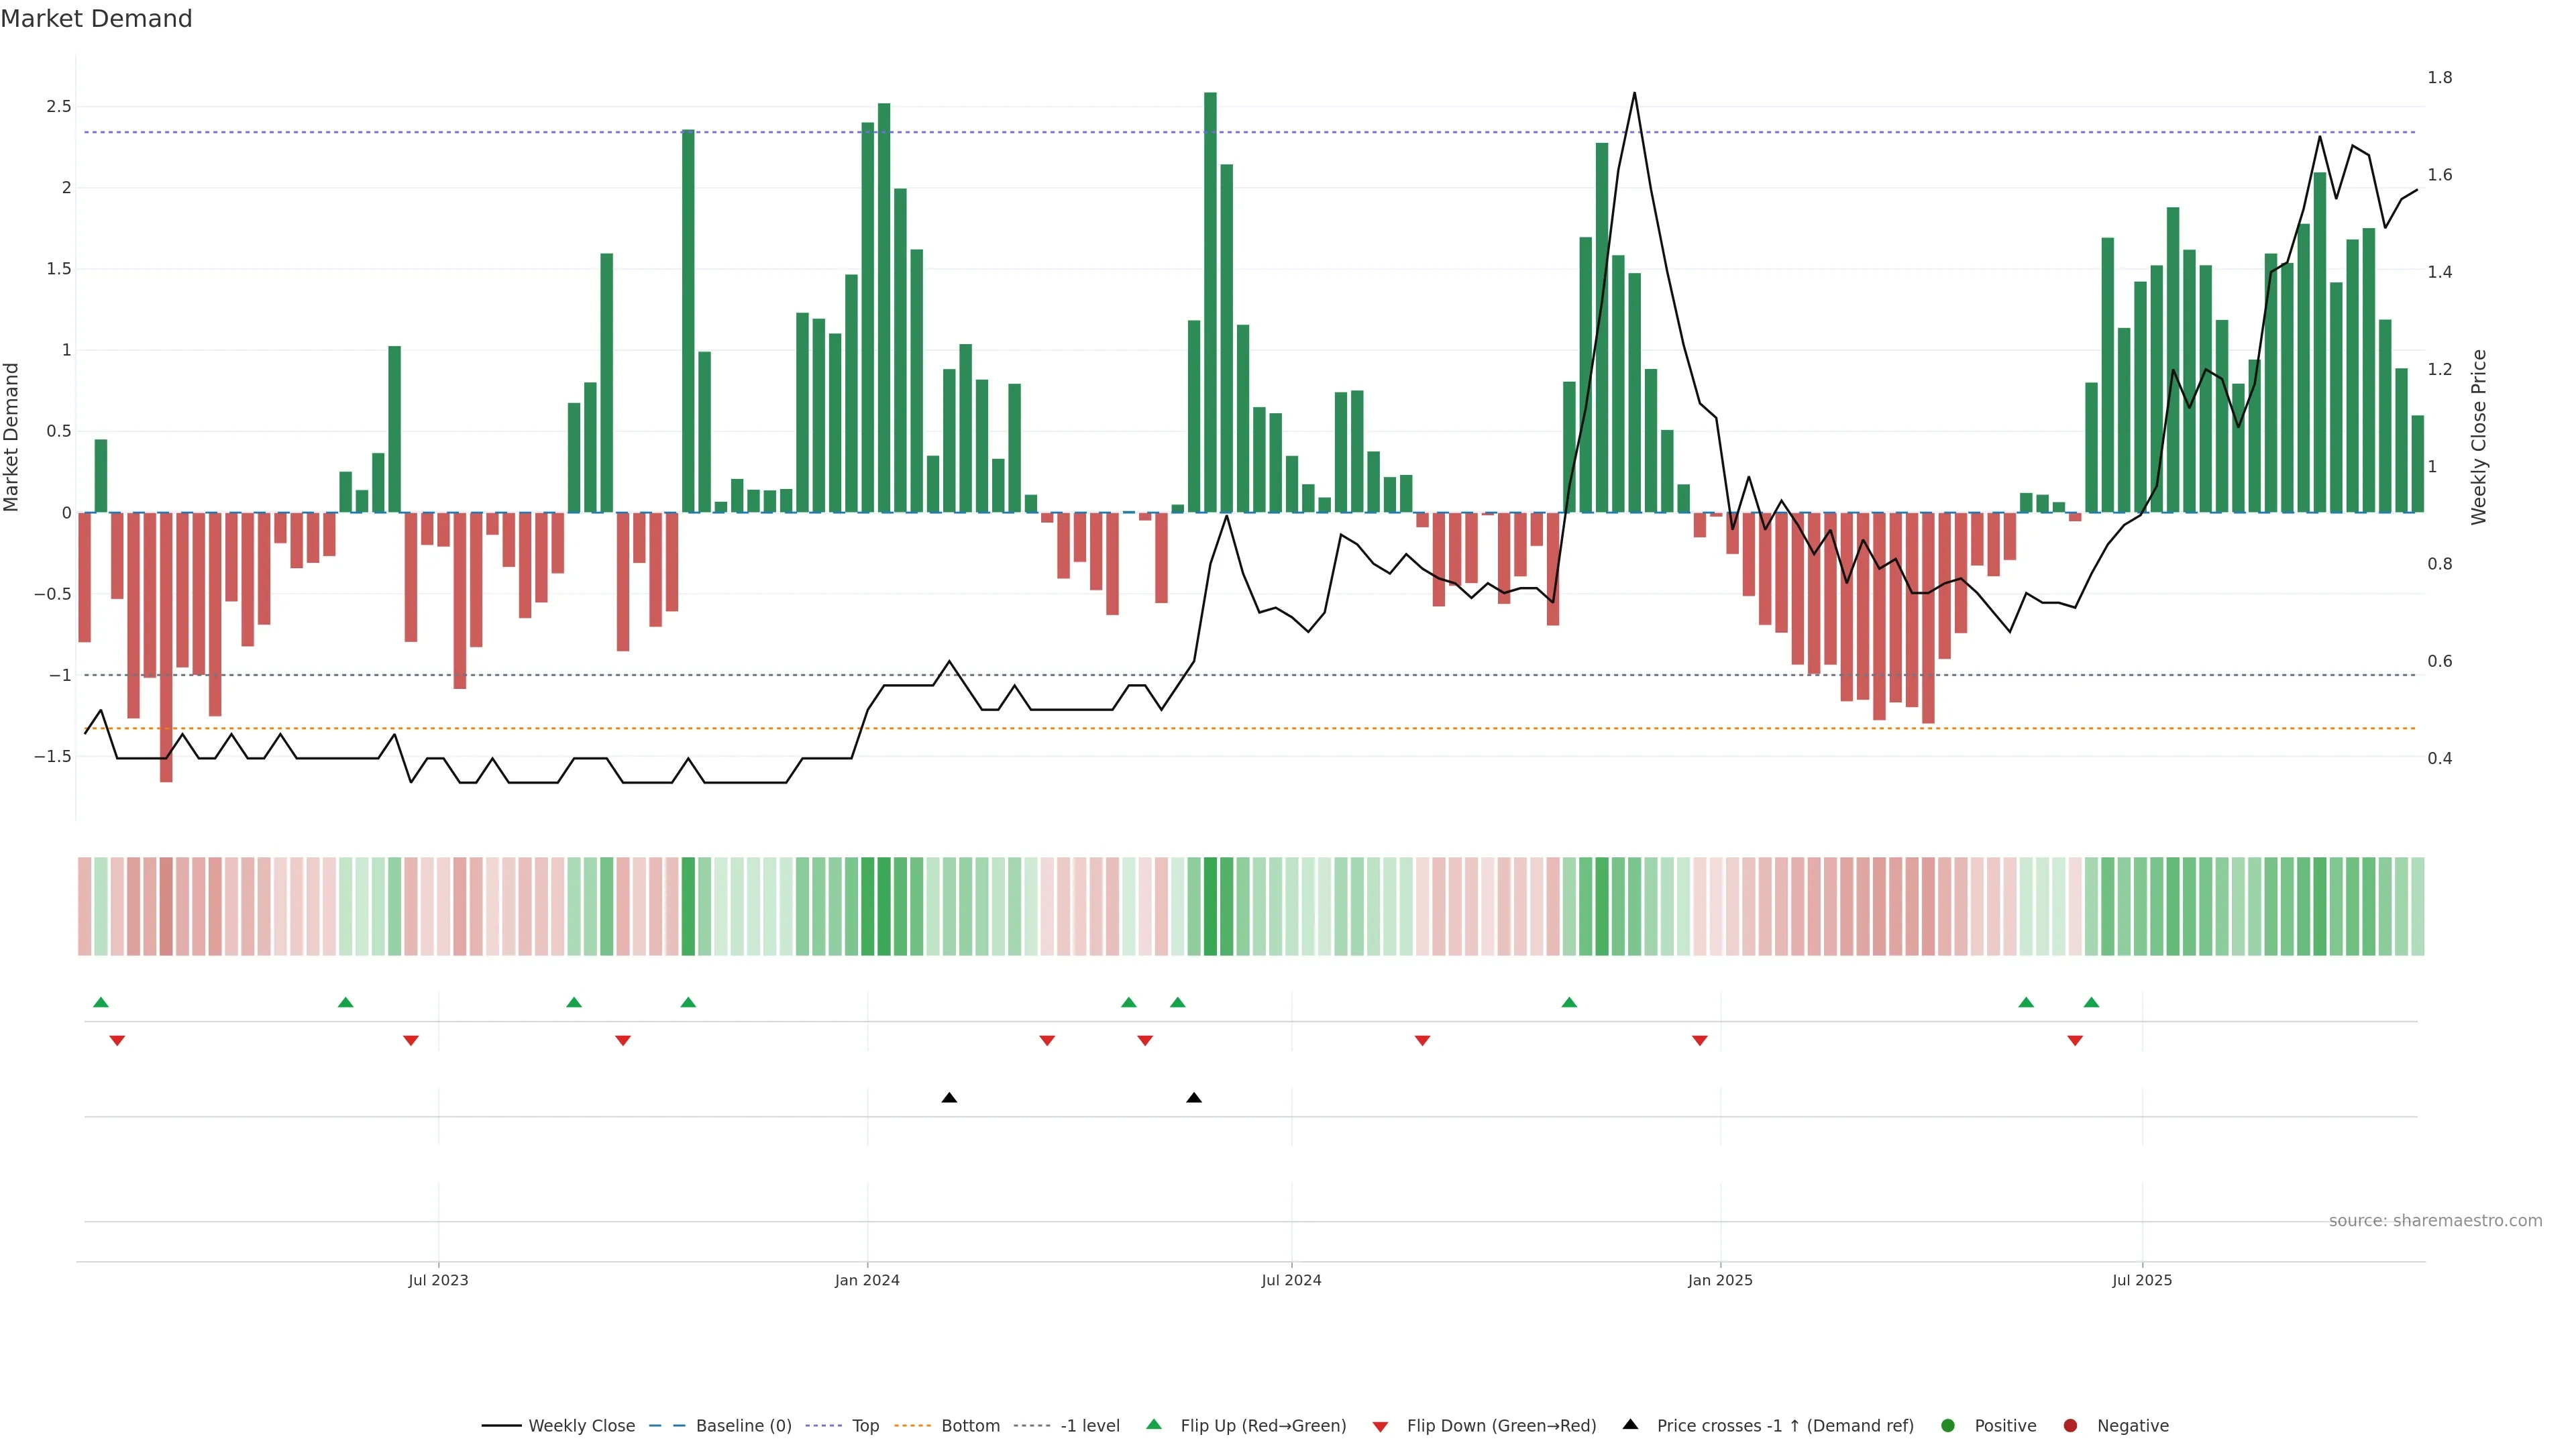Click the rightmost black price-cross triangle marker
2576x1449 pixels.
point(1194,1098)
